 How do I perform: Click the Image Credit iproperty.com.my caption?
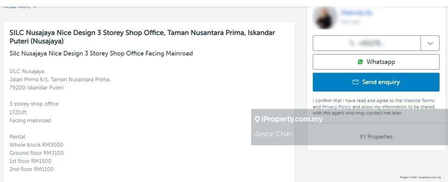click(420, 177)
